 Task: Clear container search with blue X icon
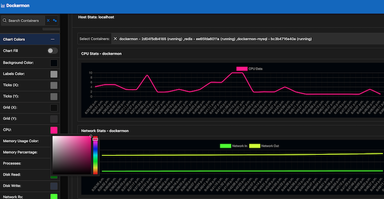[48, 21]
